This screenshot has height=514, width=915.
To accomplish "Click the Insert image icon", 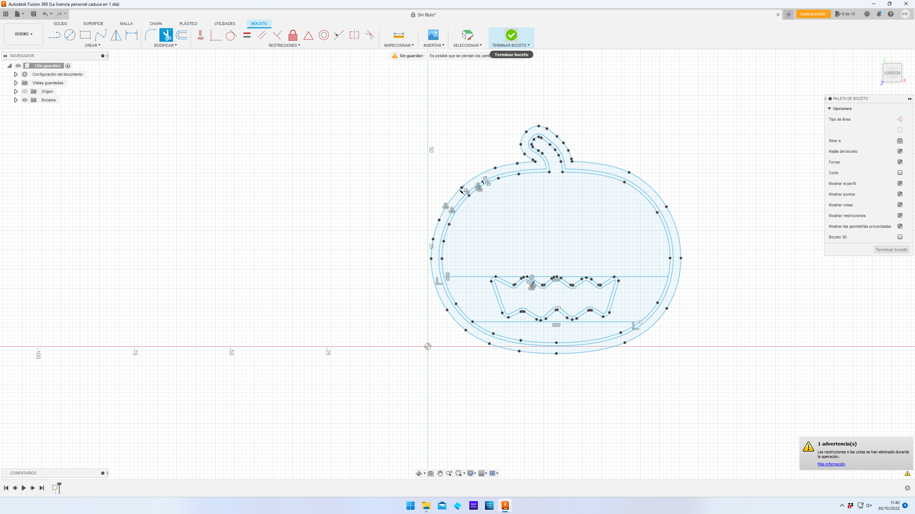I will [x=433, y=35].
